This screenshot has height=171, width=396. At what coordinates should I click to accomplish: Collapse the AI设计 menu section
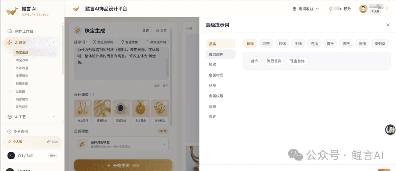pyautogui.click(x=53, y=42)
